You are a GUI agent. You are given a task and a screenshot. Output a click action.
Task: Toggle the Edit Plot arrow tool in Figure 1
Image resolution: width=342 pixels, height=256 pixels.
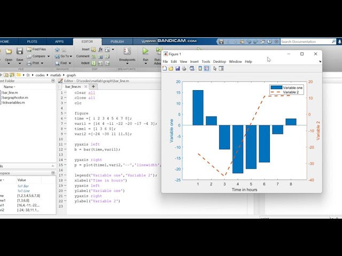tap(215, 69)
